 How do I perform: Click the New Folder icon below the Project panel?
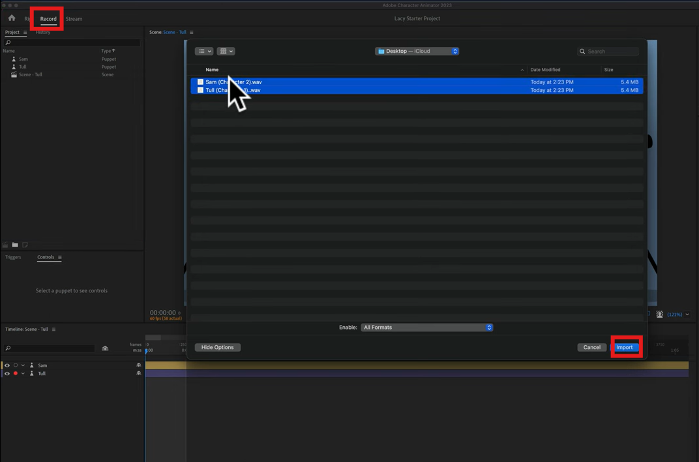[14, 245]
